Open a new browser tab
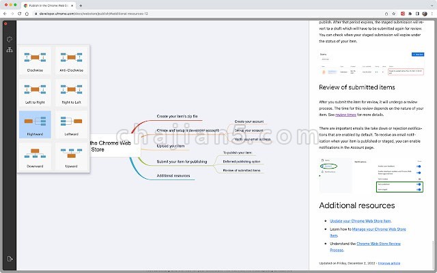The width and height of the screenshot is (437, 273). [x=81, y=5]
